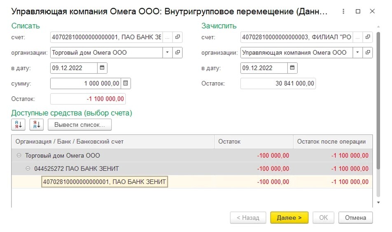
Task: Open the write-off account record icon
Action: [x=178, y=37]
